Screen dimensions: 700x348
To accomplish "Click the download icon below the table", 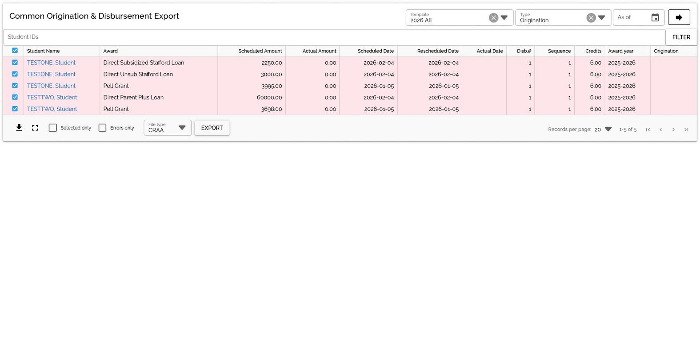I will click(x=19, y=128).
